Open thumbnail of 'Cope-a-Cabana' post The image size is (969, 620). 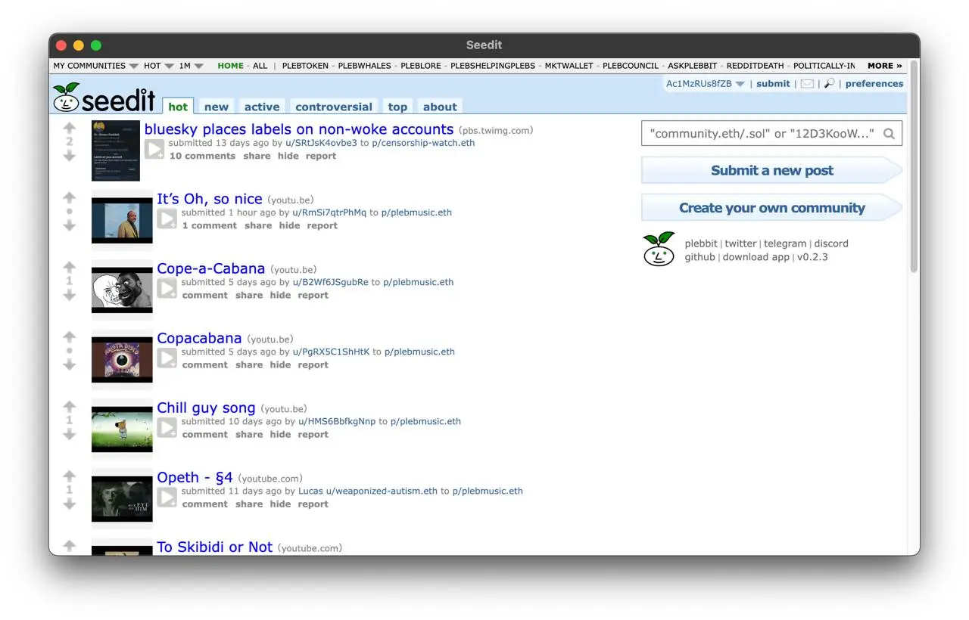point(122,290)
